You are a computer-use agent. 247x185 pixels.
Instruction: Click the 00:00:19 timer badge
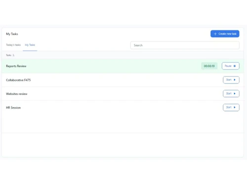tap(209, 66)
